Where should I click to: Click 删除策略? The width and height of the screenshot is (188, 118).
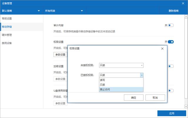[174, 11]
